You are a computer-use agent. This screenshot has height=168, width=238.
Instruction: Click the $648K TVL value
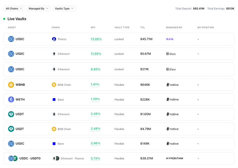[x=145, y=85]
